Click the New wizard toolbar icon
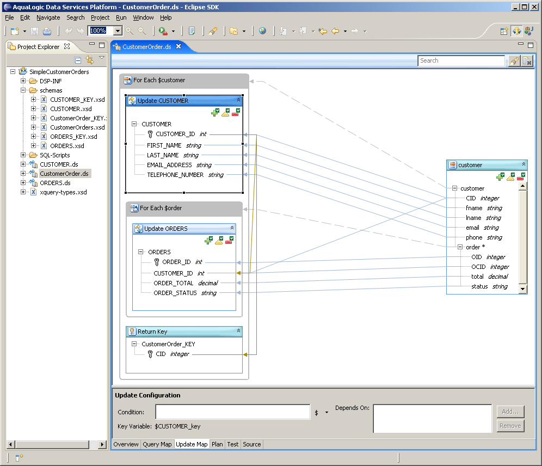This screenshot has width=542, height=466. pos(15,31)
